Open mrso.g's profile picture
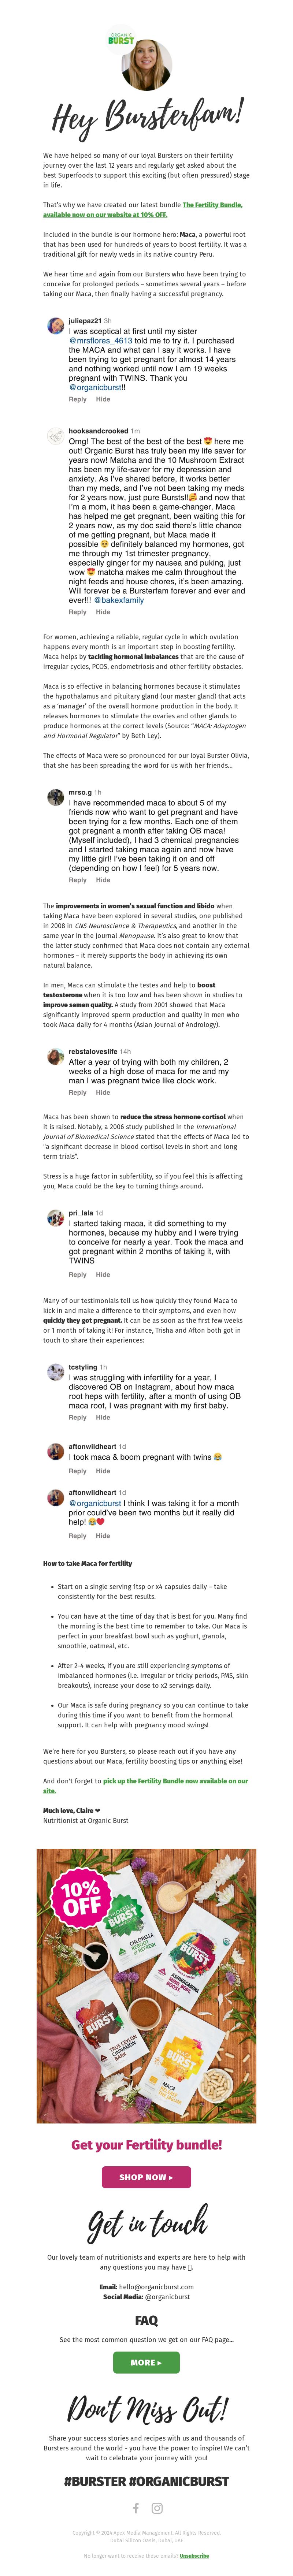The height and width of the screenshot is (2576, 293). (56, 797)
